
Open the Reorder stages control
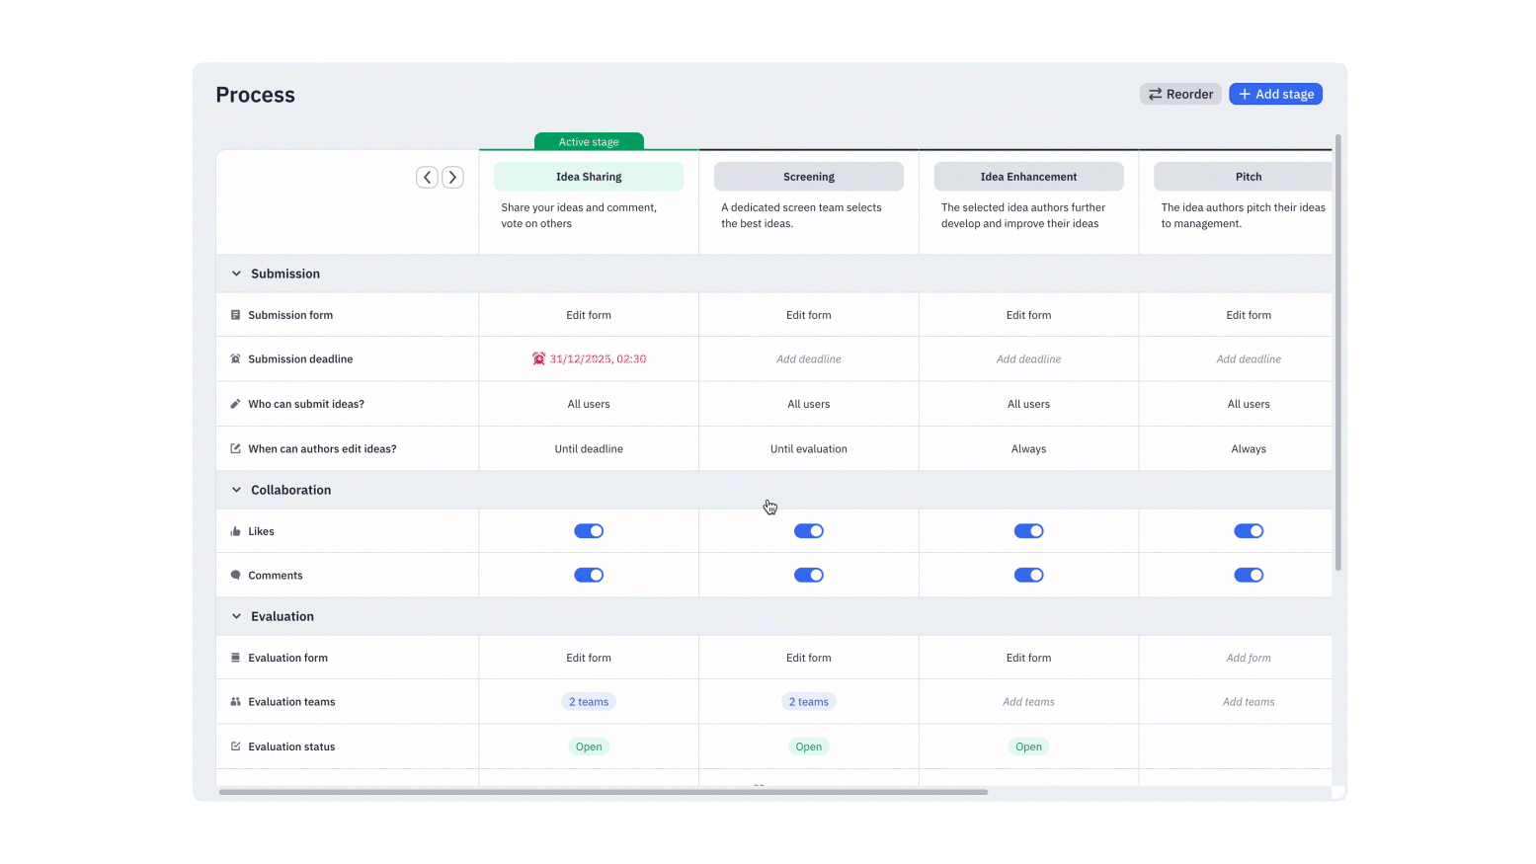click(1179, 94)
